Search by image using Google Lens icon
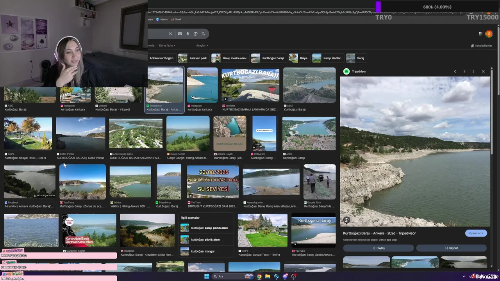 tap(196, 34)
